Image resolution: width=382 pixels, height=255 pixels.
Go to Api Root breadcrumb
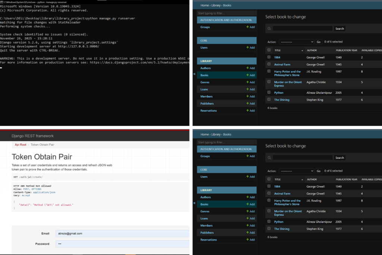pyautogui.click(x=21, y=144)
